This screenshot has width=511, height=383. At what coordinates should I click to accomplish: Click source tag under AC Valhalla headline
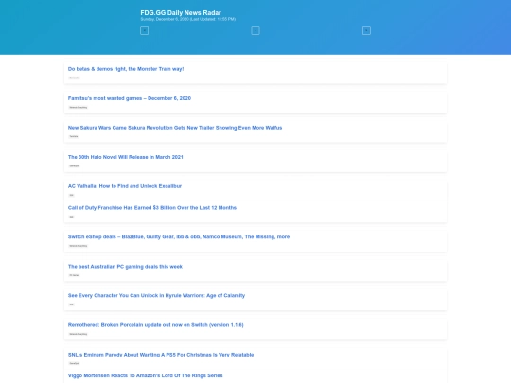coord(71,195)
